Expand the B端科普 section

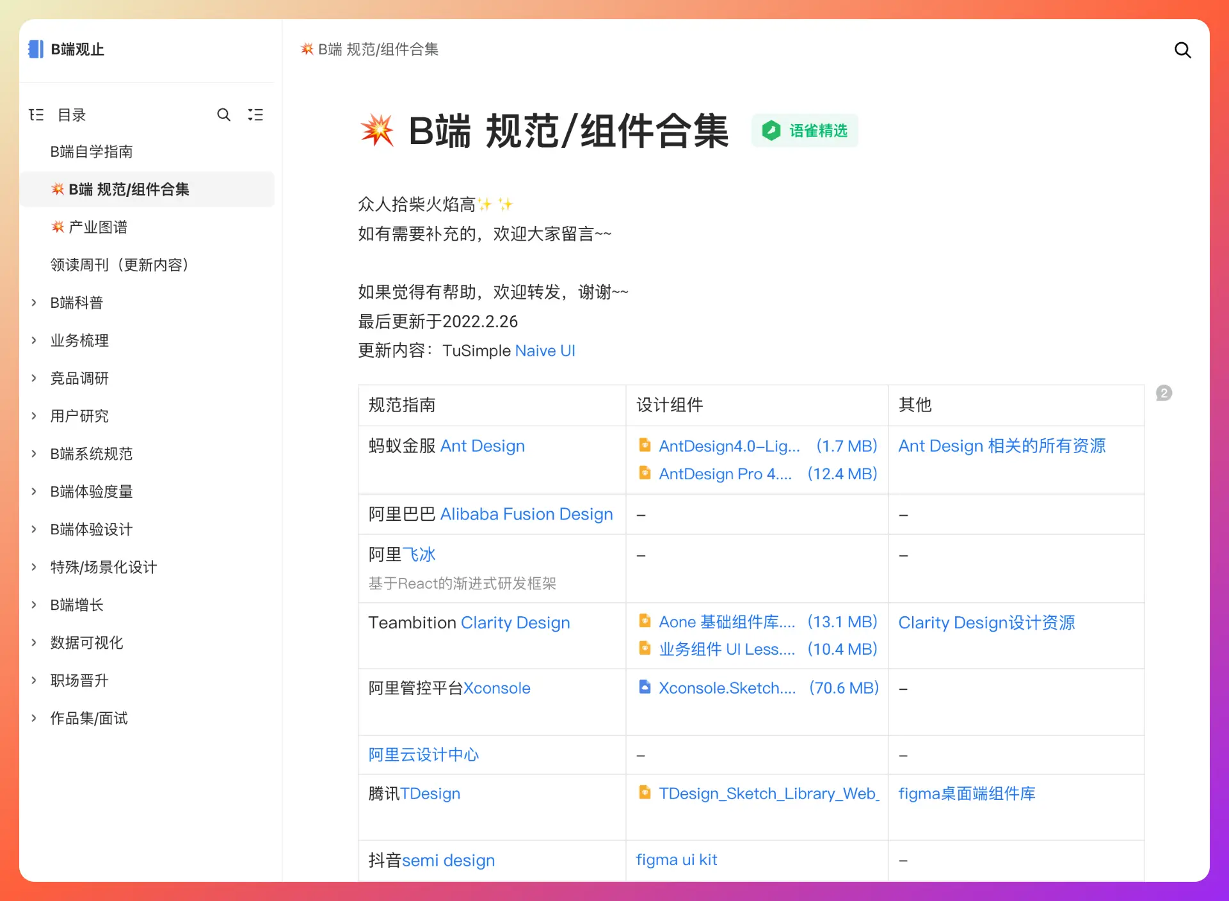click(x=34, y=303)
